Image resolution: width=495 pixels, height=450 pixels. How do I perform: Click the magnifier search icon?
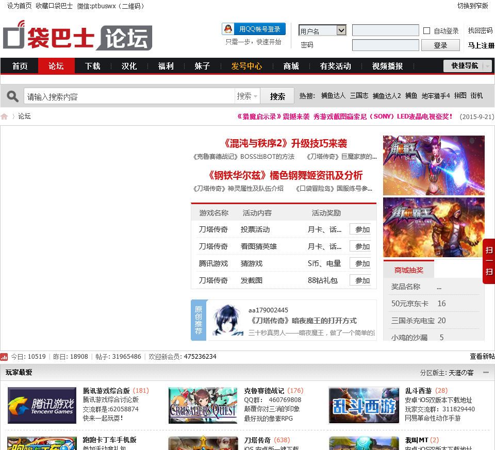click(12, 96)
